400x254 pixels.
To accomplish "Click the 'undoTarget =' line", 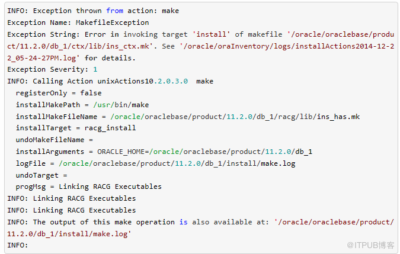I will pos(41,175).
